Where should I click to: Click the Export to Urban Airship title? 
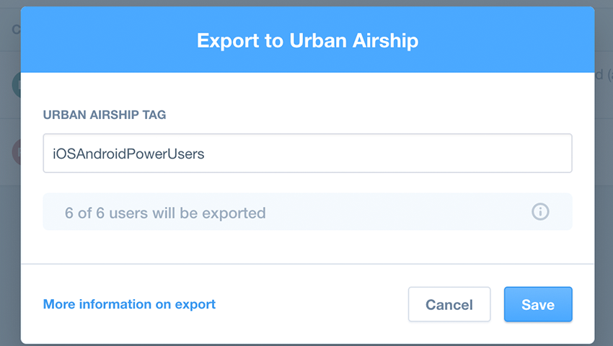click(x=307, y=40)
